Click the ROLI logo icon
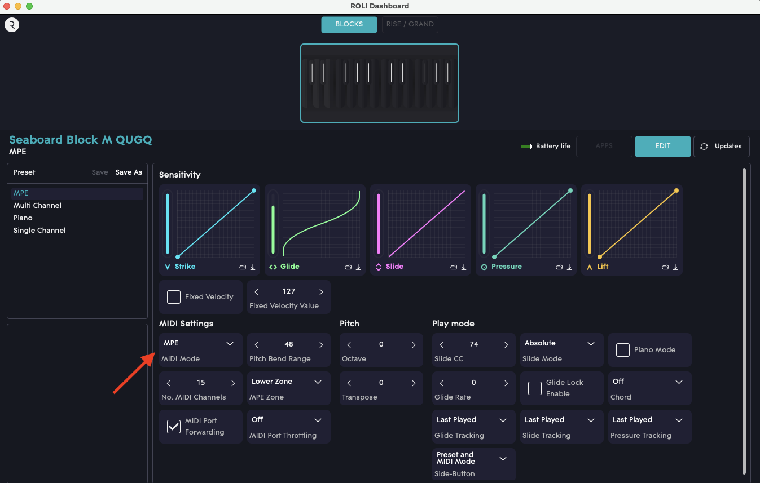Viewport: 760px width, 483px height. coord(12,25)
